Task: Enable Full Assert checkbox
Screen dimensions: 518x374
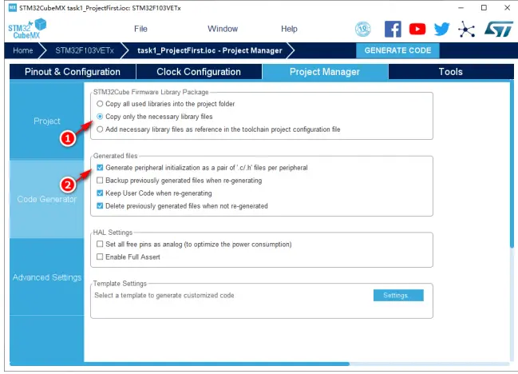Action: (x=100, y=257)
